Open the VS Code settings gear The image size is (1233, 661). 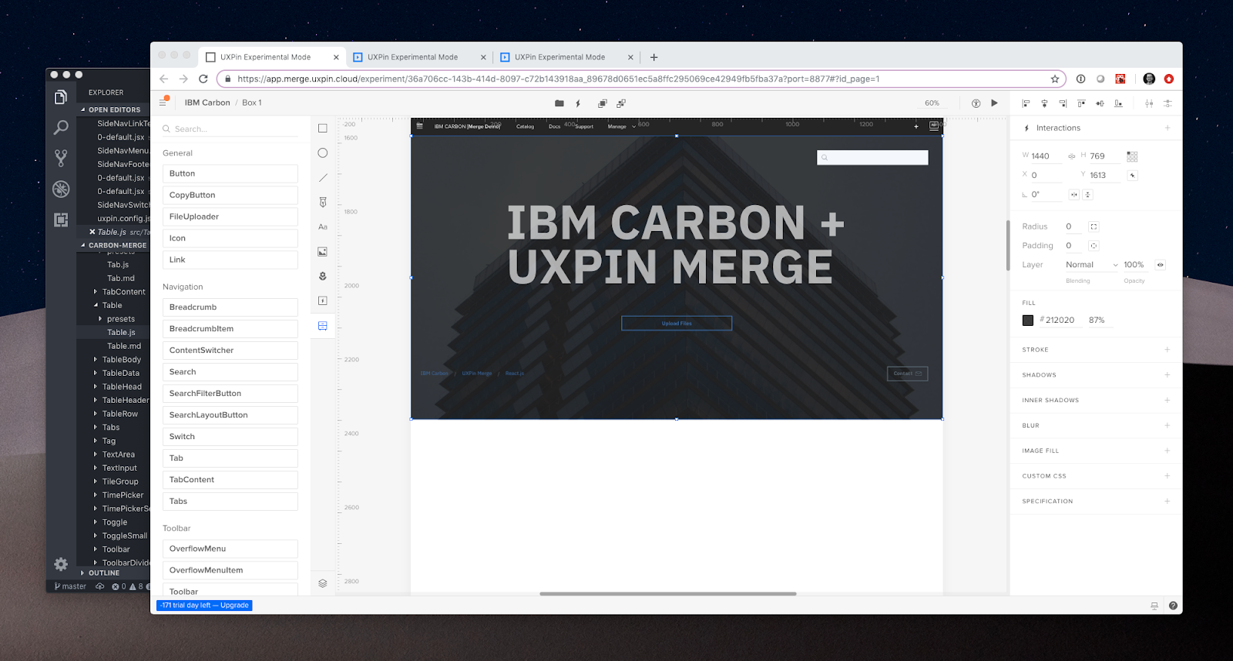click(61, 564)
